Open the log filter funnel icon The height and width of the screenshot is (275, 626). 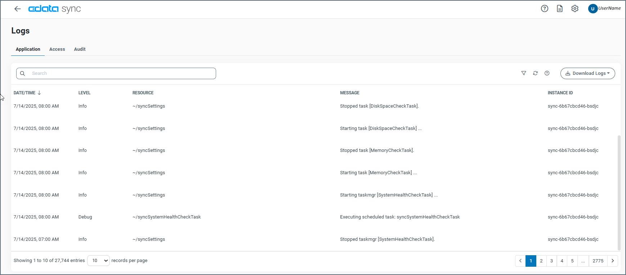524,73
